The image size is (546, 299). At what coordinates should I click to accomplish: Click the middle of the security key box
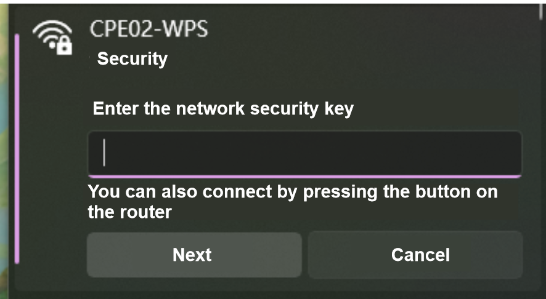pos(304,153)
